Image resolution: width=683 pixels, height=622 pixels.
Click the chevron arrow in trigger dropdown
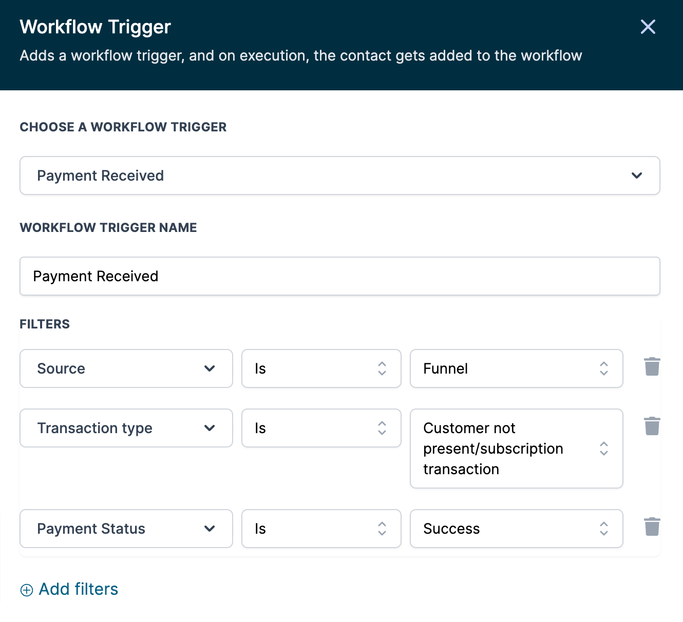coord(637,176)
